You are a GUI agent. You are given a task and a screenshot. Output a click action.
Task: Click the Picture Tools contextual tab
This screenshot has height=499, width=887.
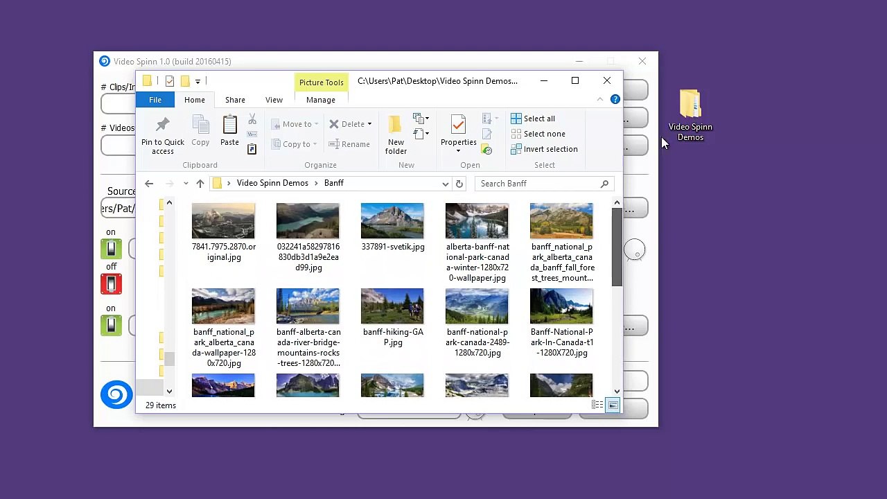[322, 82]
